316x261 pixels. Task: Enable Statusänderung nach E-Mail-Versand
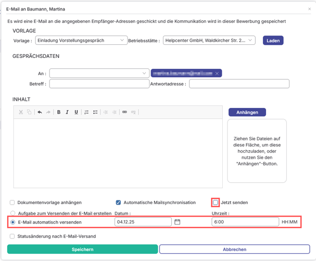pyautogui.click(x=12, y=236)
